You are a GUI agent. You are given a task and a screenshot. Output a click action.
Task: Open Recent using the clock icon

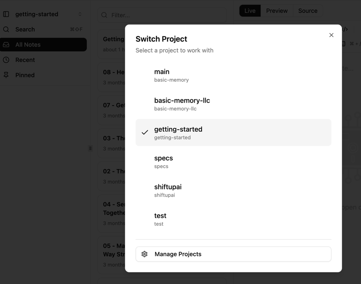coord(6,60)
